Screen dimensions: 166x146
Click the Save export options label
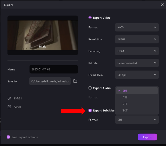click(x=25, y=137)
